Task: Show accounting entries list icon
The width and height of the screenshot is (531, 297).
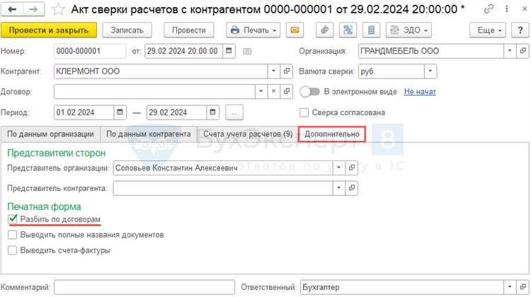Action: [x=371, y=30]
